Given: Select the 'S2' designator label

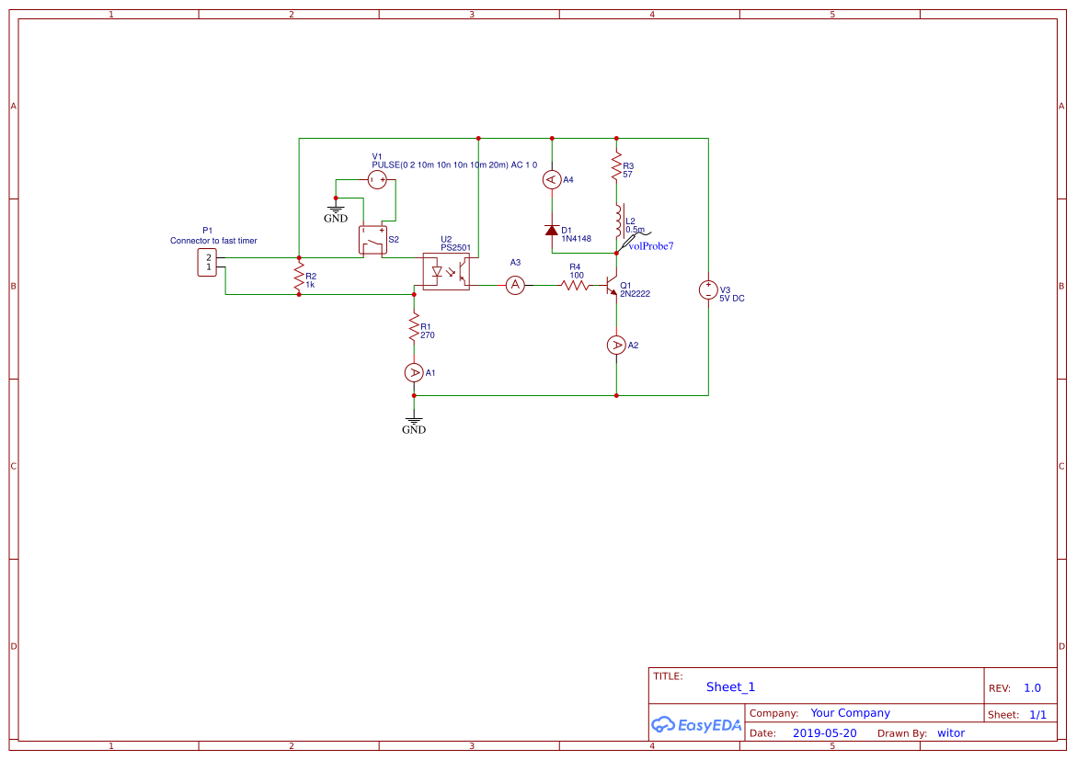Looking at the screenshot, I should click(x=394, y=240).
